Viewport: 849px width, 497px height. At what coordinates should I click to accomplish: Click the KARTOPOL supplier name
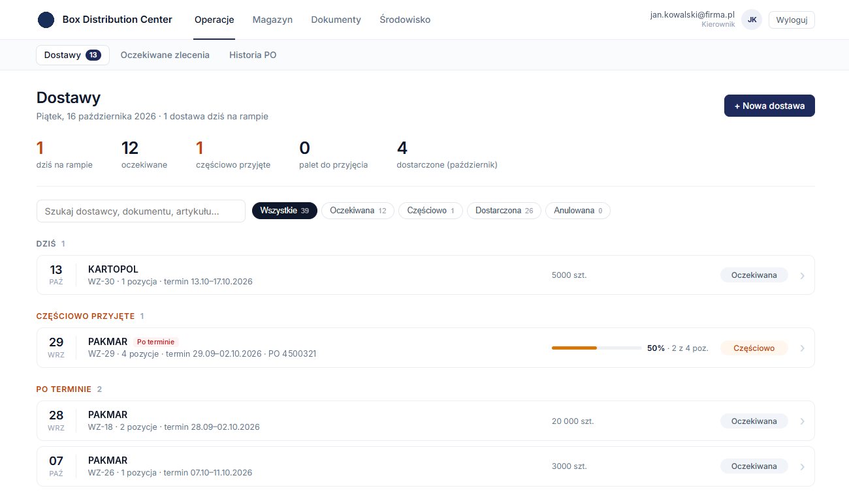[x=113, y=269]
